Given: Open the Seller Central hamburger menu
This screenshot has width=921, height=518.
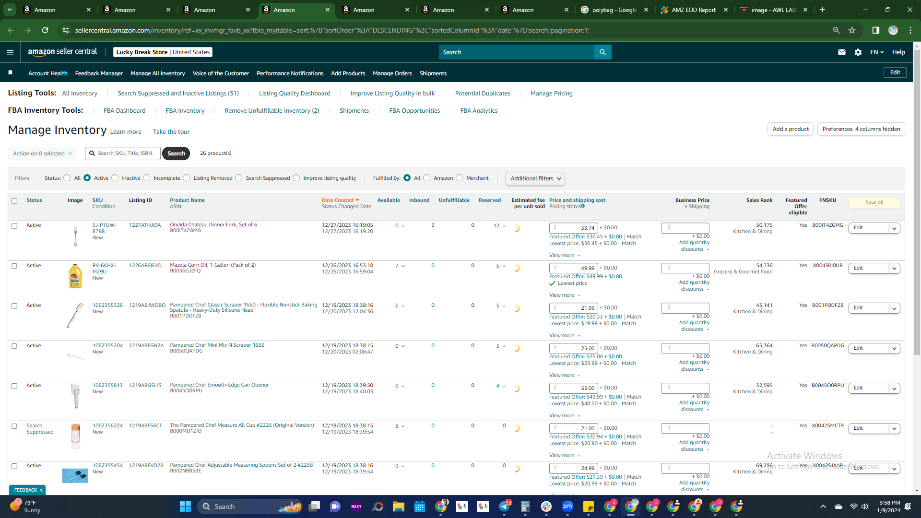Looking at the screenshot, I should pos(10,52).
